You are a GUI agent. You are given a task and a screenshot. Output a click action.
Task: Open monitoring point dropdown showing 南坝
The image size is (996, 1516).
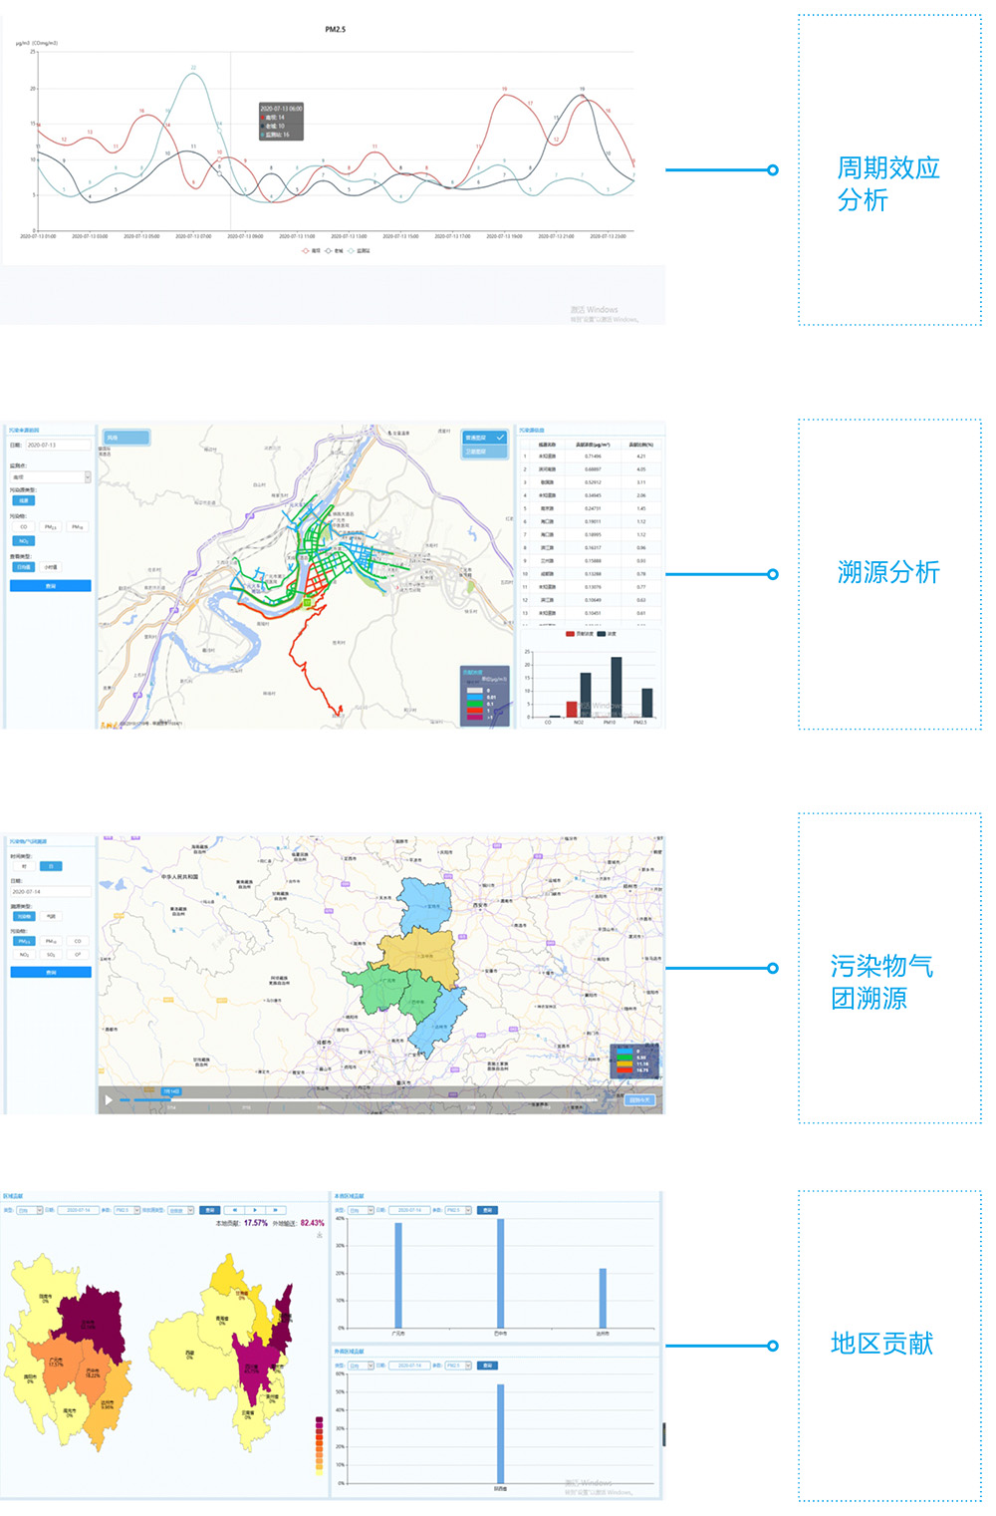pos(51,477)
